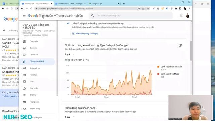Click the Người dùng add-user icon

coord(24,109)
